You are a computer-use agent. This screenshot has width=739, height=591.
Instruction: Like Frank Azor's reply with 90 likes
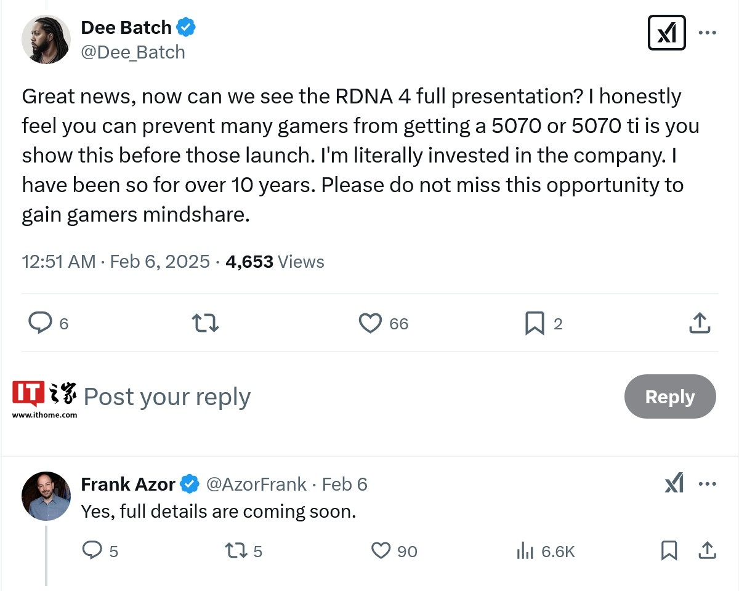pos(381,550)
